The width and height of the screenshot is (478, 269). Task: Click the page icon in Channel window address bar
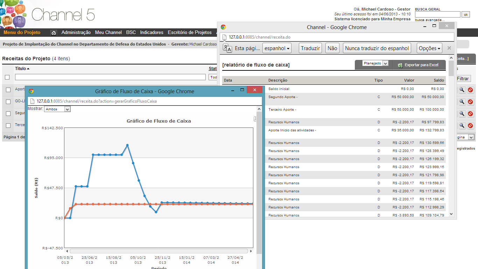[x=225, y=37]
